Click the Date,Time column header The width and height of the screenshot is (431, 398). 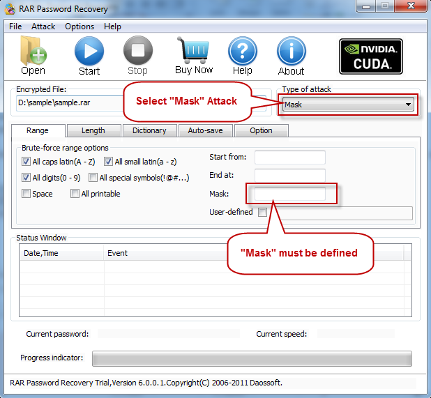(62, 253)
